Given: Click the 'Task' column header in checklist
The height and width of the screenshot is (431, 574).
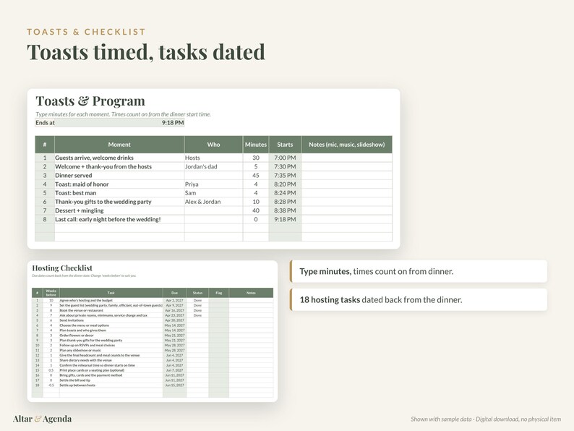Looking at the screenshot, I should 111,293.
